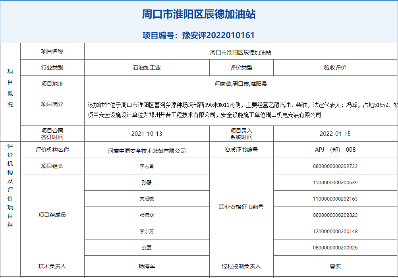Click the 项目合同签订时间 label cell
This screenshot has width=398, height=278.
click(52, 134)
